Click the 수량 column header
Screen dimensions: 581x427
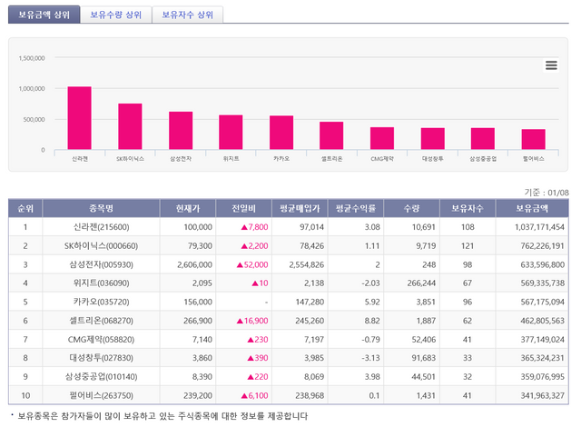(x=411, y=208)
